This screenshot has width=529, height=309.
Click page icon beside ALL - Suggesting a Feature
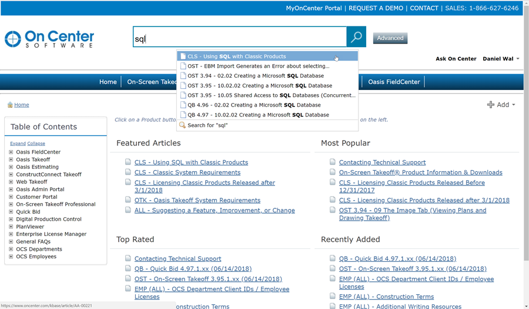[x=128, y=210]
